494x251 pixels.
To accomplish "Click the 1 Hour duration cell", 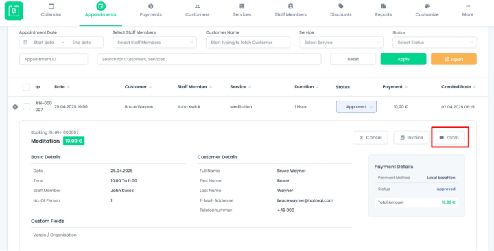I will 301,107.
